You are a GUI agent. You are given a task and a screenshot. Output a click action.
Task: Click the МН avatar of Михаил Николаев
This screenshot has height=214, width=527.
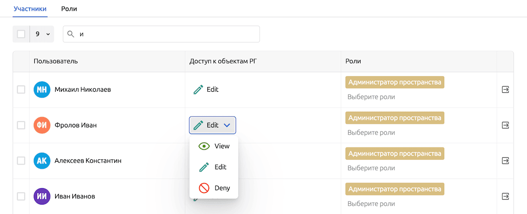(x=42, y=89)
